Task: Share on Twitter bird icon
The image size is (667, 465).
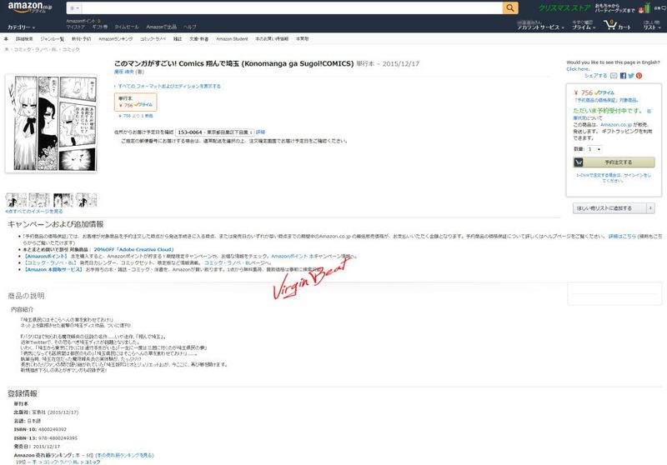Action: [x=631, y=76]
